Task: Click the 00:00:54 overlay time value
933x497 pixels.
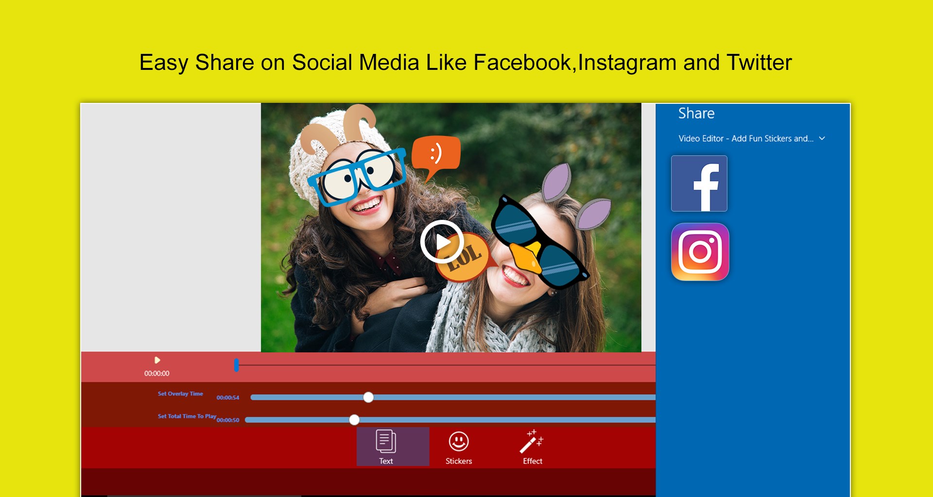Action: tap(228, 398)
